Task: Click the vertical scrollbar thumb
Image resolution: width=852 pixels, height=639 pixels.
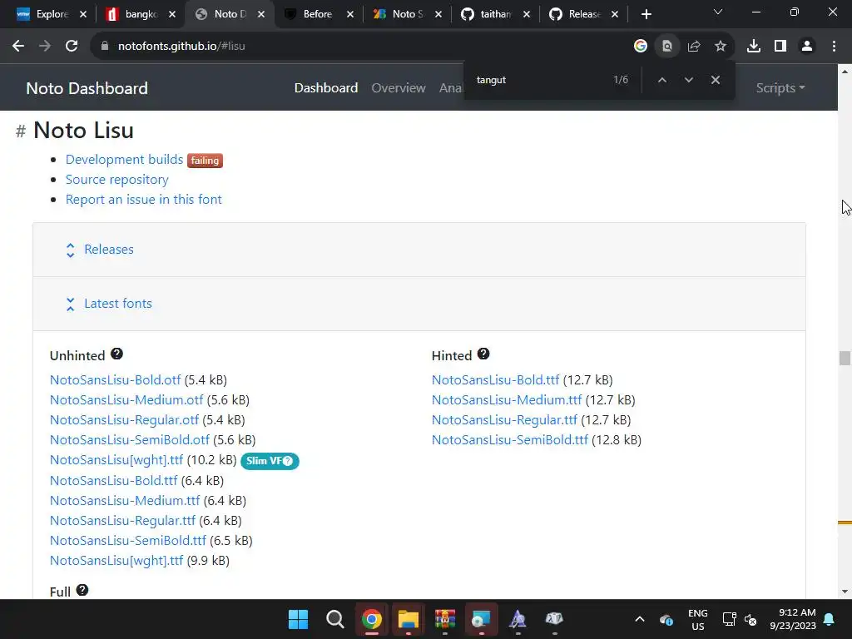Action: tap(845, 358)
